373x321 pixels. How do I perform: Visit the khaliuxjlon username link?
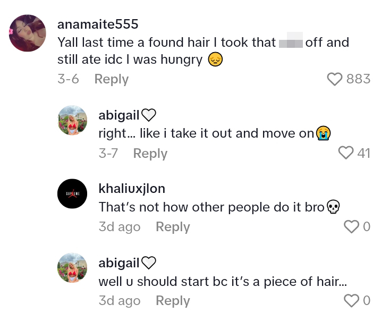pos(132,189)
